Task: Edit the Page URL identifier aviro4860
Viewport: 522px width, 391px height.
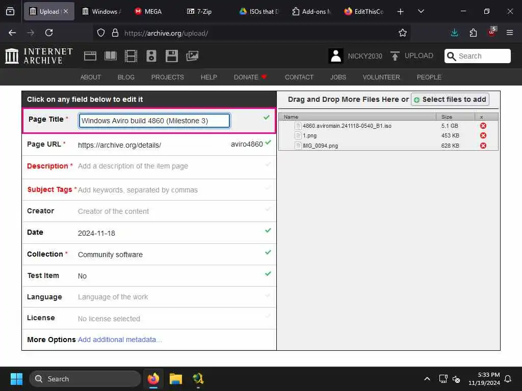Action: pos(247,144)
